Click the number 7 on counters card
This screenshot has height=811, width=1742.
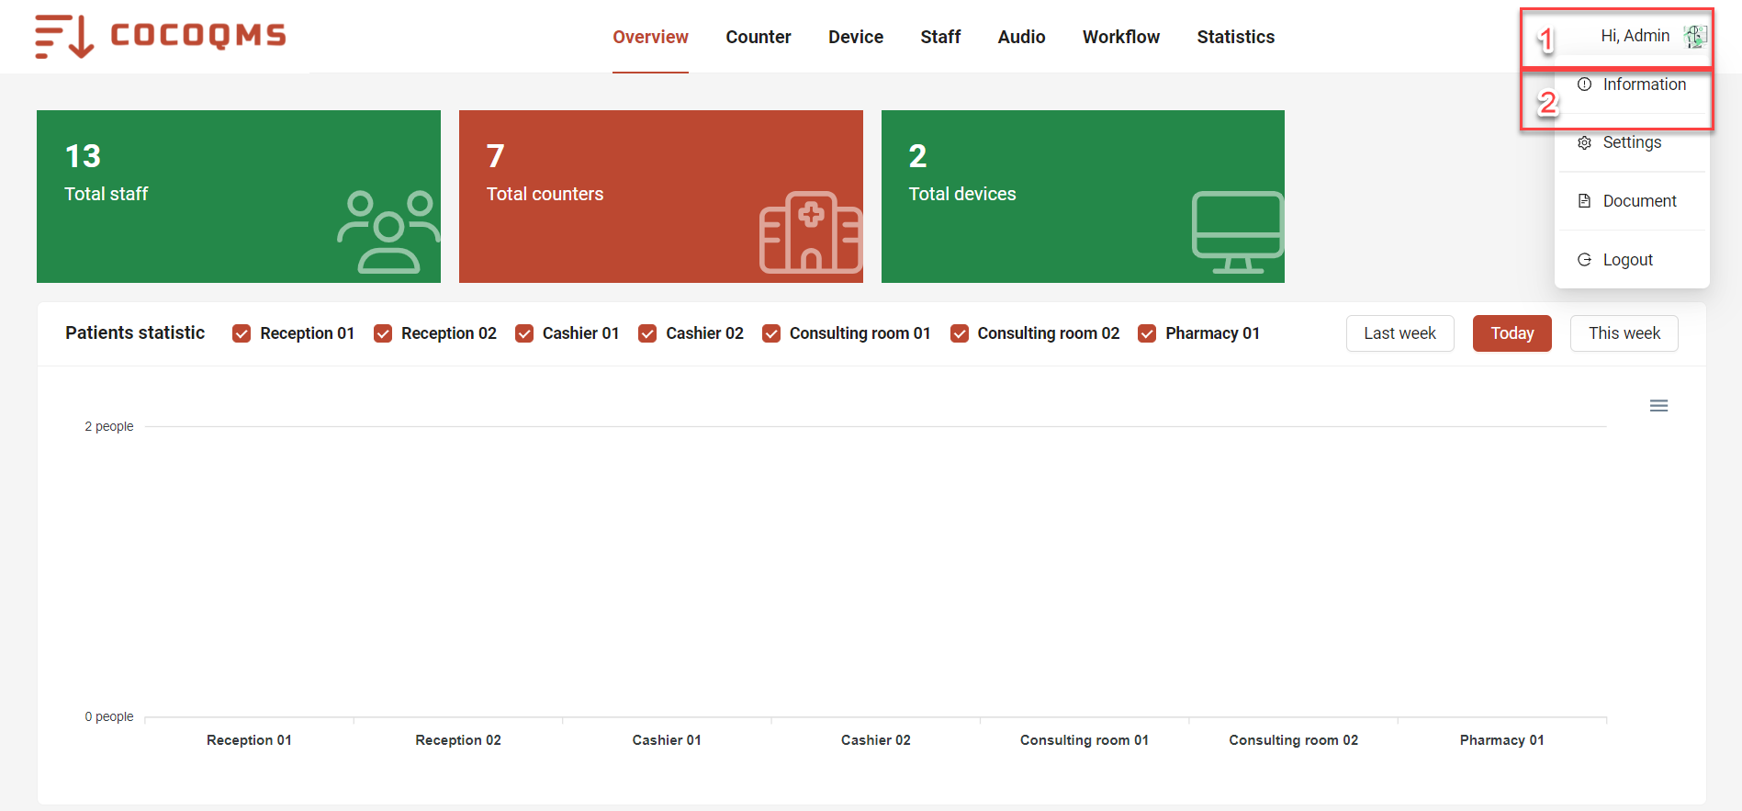(495, 156)
